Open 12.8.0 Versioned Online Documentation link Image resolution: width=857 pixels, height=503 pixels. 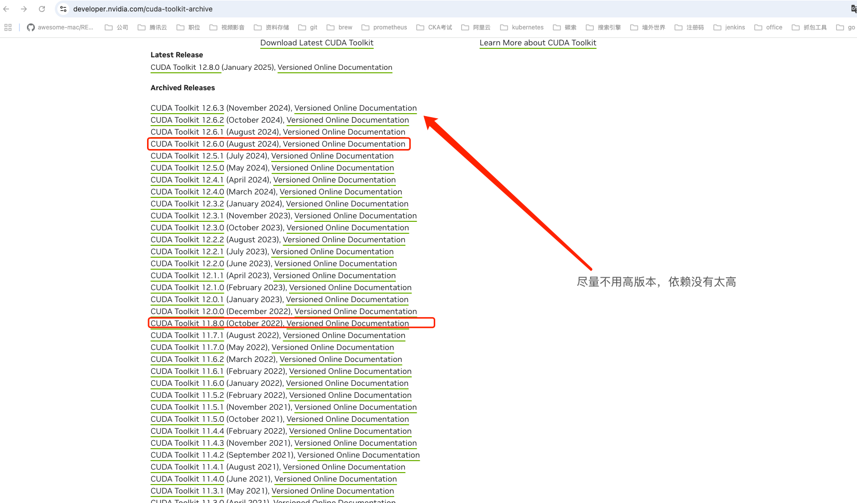coord(335,67)
